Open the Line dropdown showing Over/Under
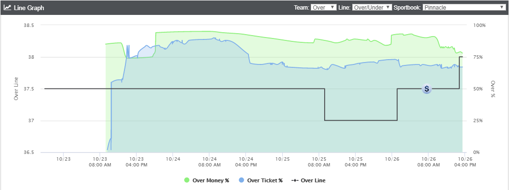Image resolution: width=509 pixels, height=190 pixels. tap(372, 7)
